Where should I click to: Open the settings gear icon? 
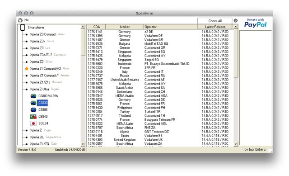[236, 21]
